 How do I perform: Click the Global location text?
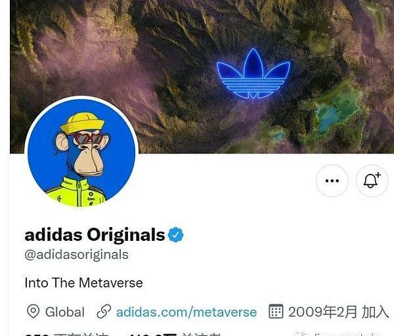tap(65, 312)
